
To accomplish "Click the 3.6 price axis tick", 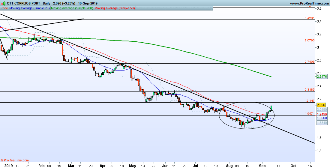I will 319,8.
